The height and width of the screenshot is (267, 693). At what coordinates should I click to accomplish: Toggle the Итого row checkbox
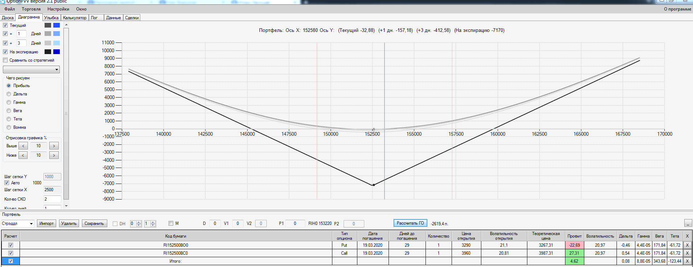click(11, 261)
